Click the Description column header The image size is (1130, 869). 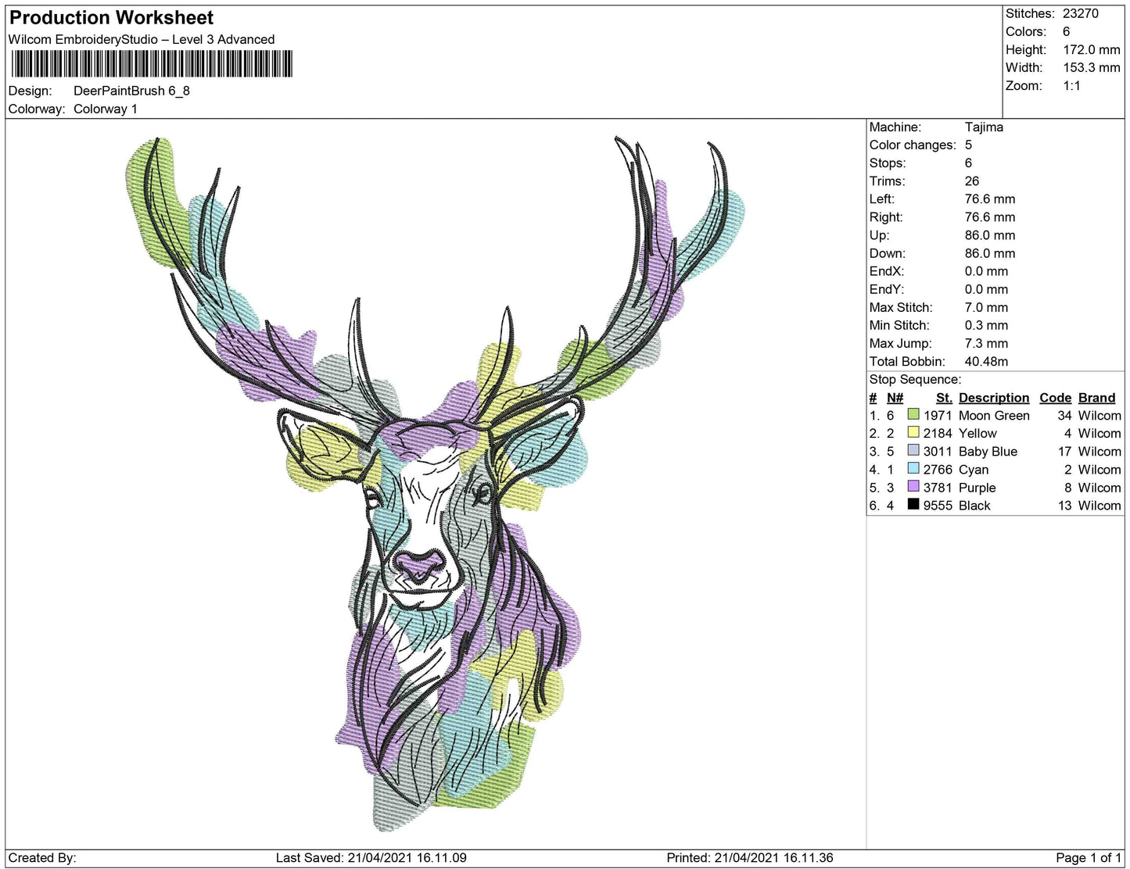pyautogui.click(x=993, y=398)
